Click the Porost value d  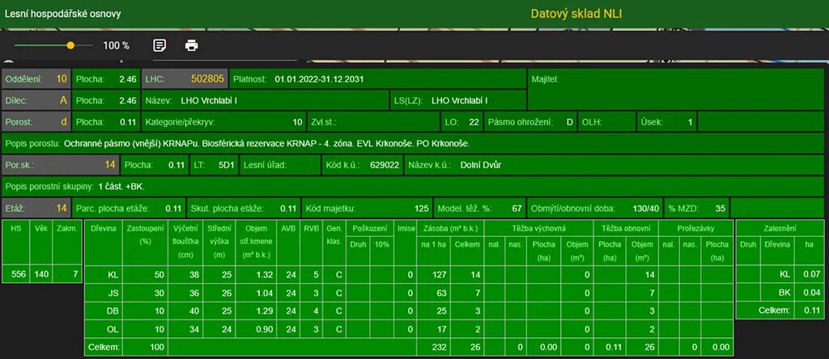pos(63,122)
